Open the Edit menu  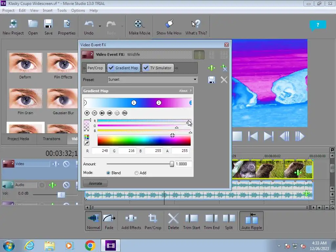[x=22, y=10]
